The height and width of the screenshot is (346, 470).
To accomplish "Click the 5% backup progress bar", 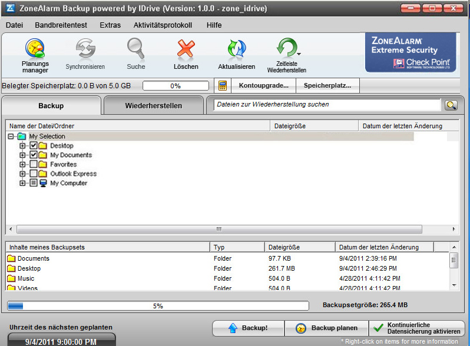I will [x=158, y=306].
